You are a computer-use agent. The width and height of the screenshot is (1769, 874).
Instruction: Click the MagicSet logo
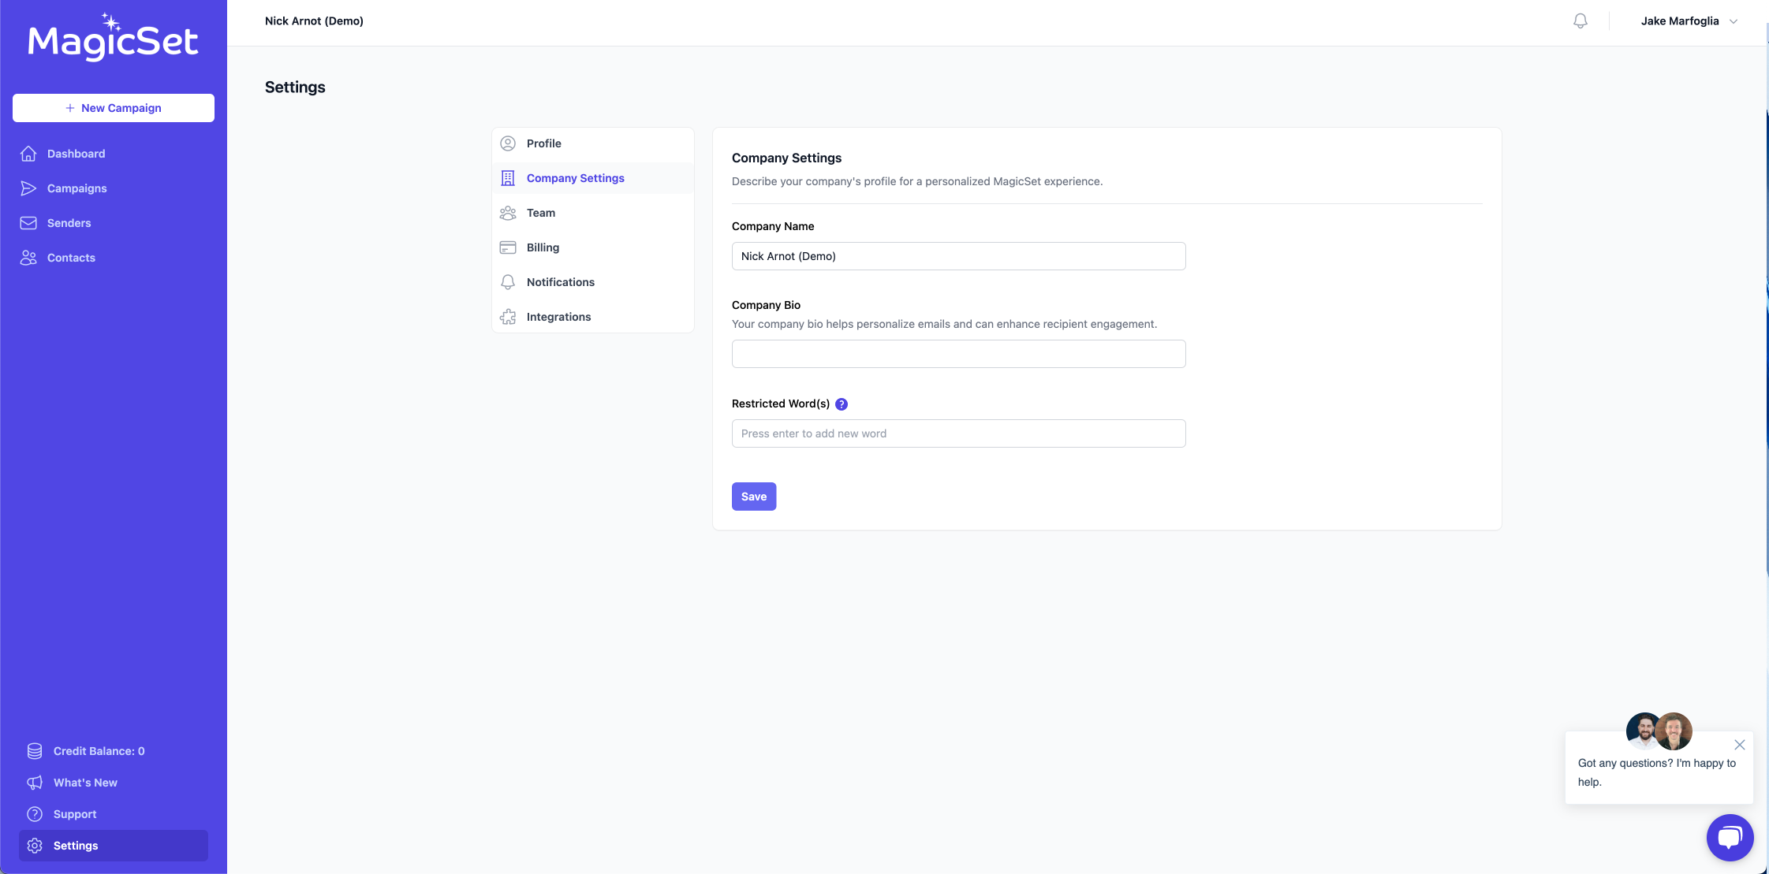tap(113, 37)
